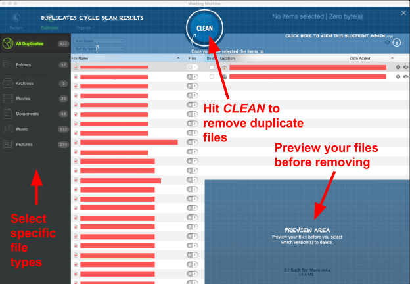Select the All Duplicates globe icon
Image resolution: width=410 pixels, height=284 pixels.
point(8,43)
